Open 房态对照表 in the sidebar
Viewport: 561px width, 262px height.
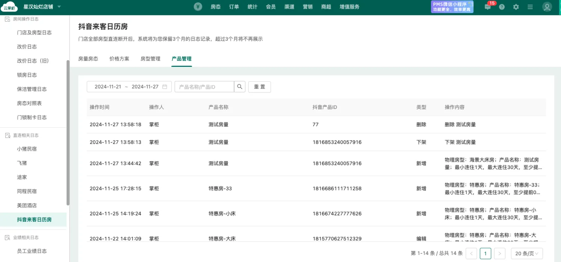coord(29,103)
